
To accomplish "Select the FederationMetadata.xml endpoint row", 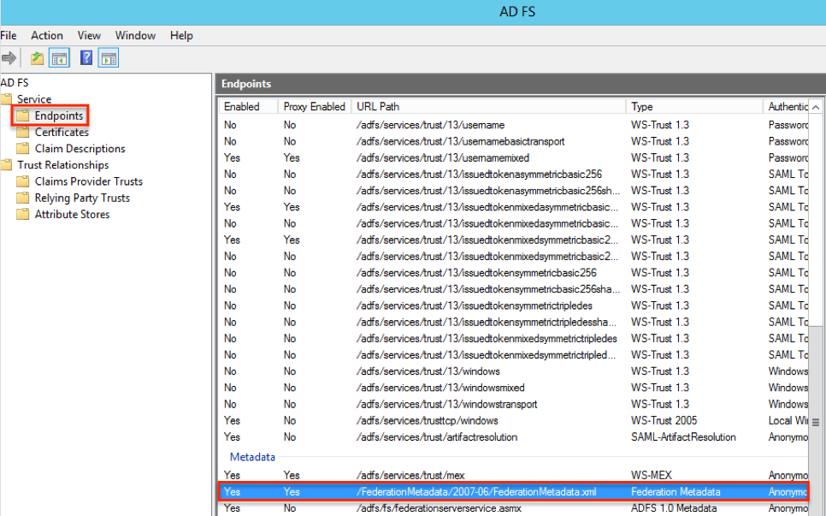I will 514,492.
